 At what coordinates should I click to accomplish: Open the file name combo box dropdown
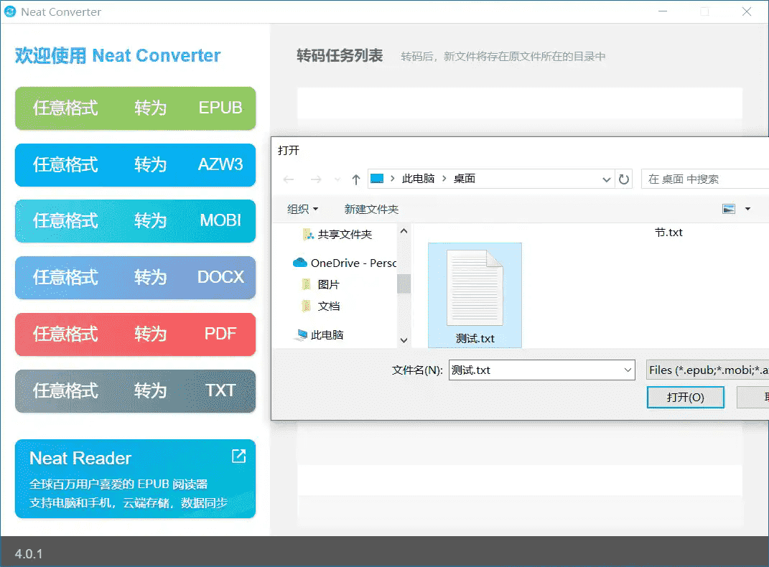(x=628, y=370)
